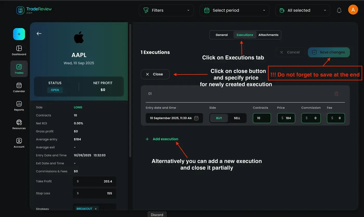Click the TradeReview logo icon
Screen dimensions: 364x217
pos(20,10)
